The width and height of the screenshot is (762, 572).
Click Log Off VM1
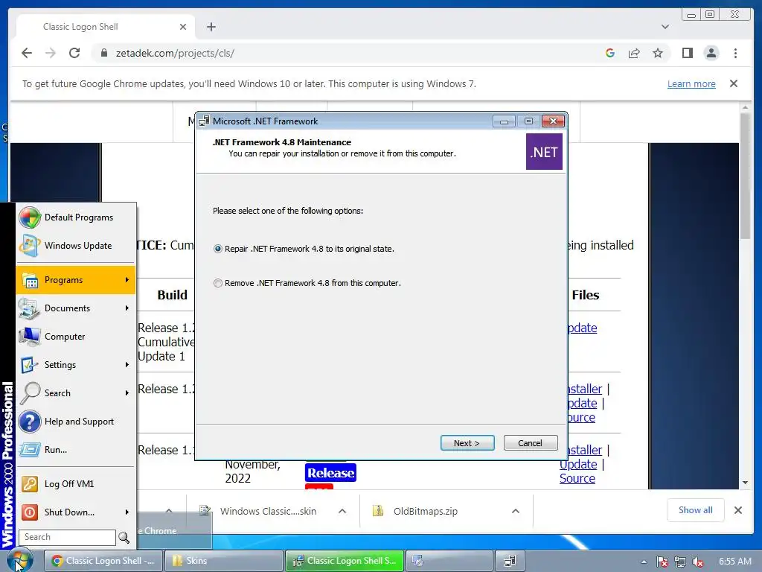coord(76,484)
